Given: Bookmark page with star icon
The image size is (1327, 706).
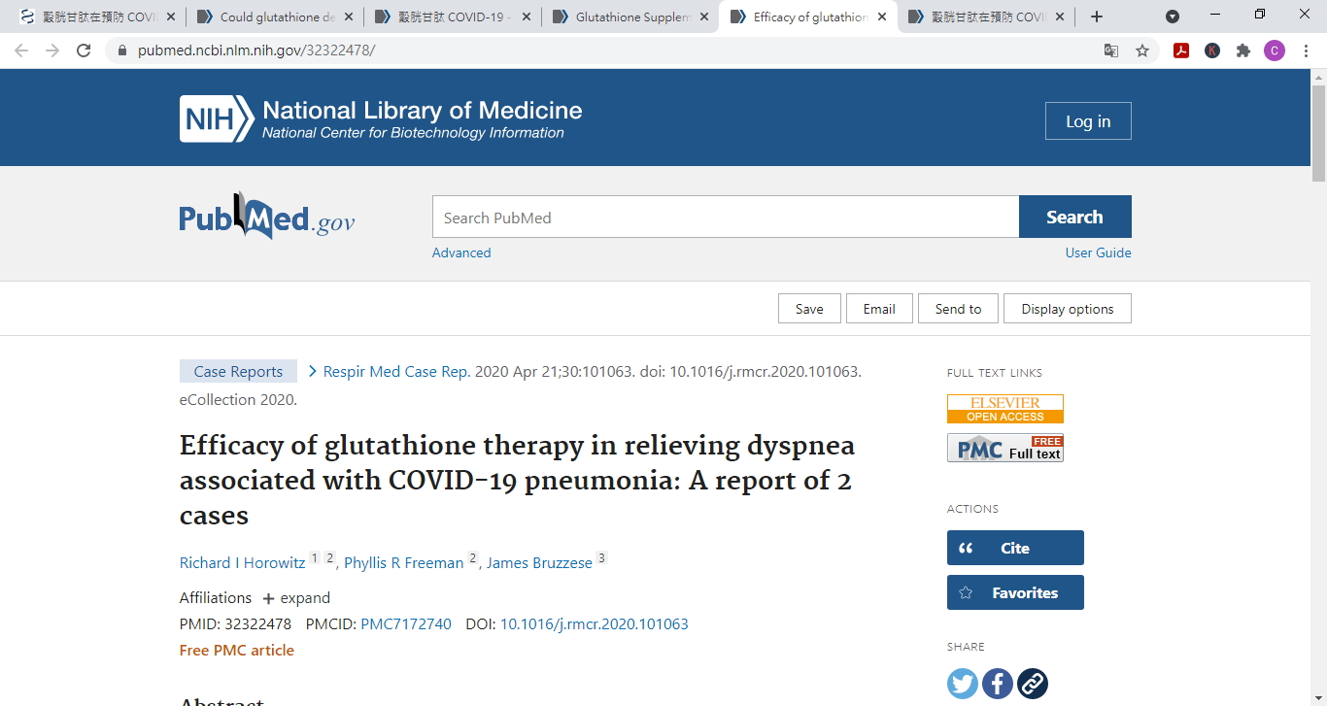Looking at the screenshot, I should tap(1142, 50).
